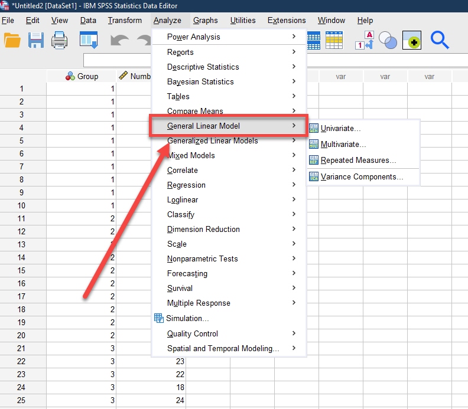Select the Forecasting menu entry
This screenshot has height=409, width=468.
[229, 273]
